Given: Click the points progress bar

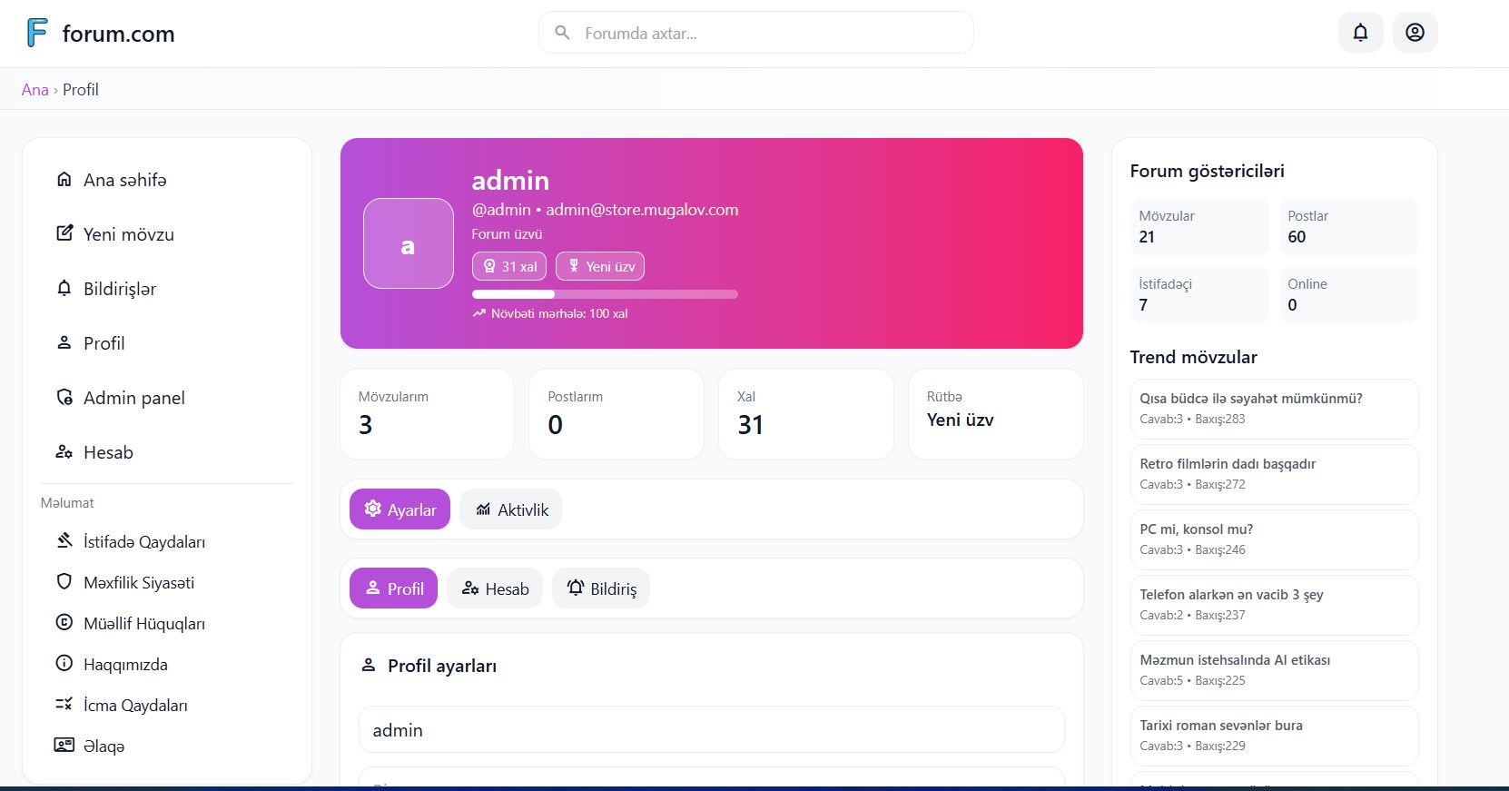Looking at the screenshot, I should pyautogui.click(x=605, y=294).
